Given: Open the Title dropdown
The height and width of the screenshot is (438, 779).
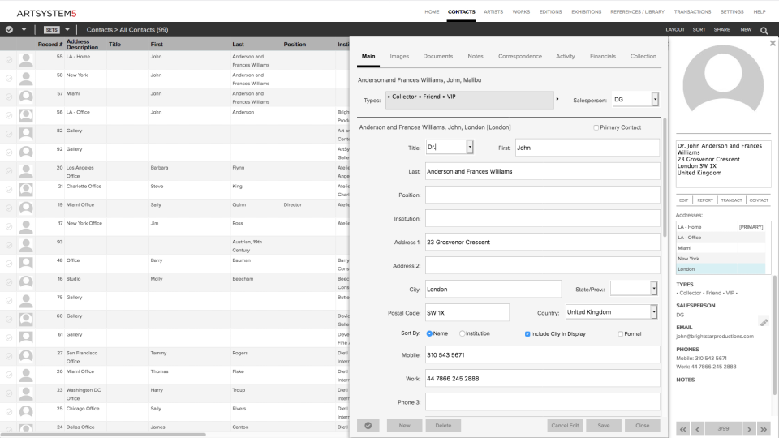Looking at the screenshot, I should click(470, 147).
